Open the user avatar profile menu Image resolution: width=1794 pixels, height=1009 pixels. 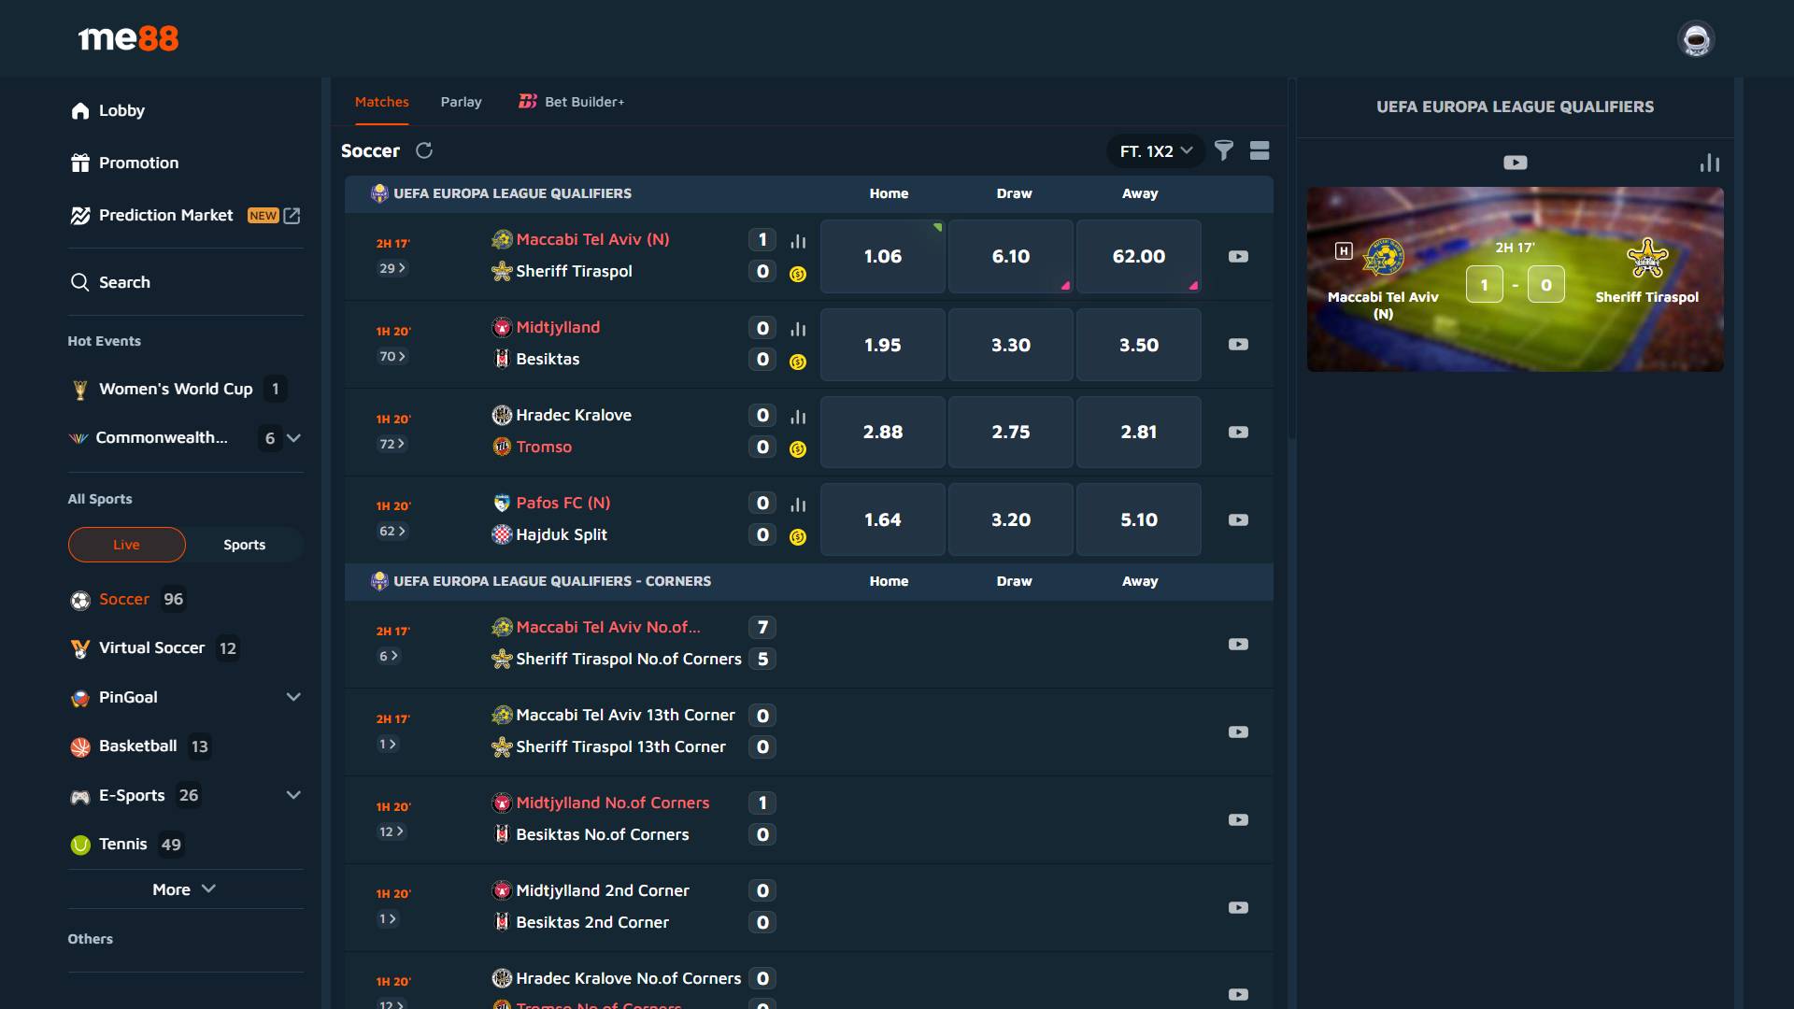tap(1695, 39)
